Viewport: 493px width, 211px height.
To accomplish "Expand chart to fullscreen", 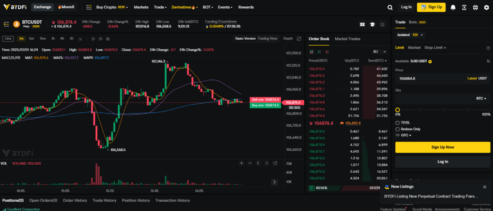I will [299, 39].
